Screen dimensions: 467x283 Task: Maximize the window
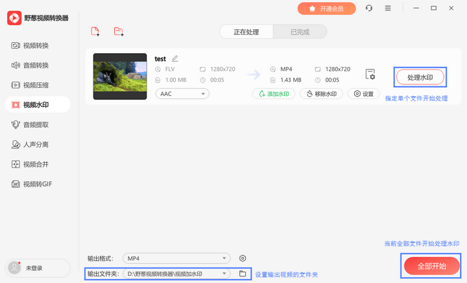pyautogui.click(x=434, y=8)
